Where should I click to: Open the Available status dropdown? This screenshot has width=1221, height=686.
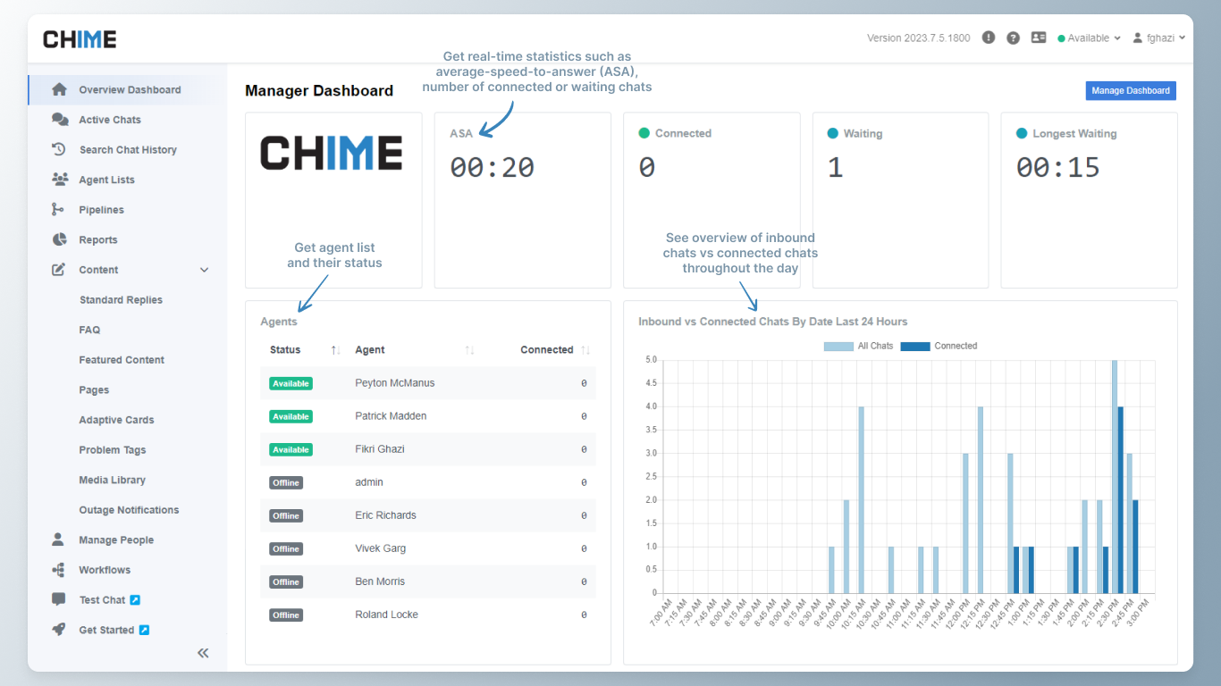point(1089,38)
